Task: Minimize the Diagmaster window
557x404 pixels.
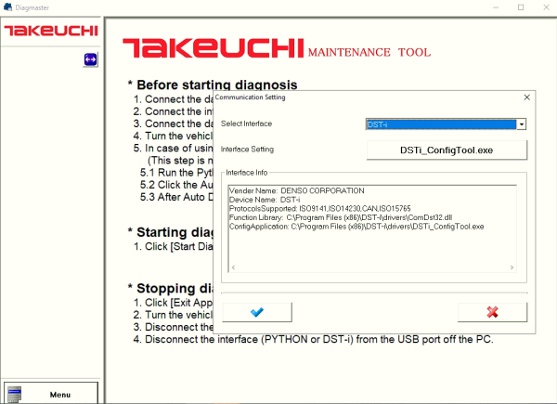Action: coord(496,7)
